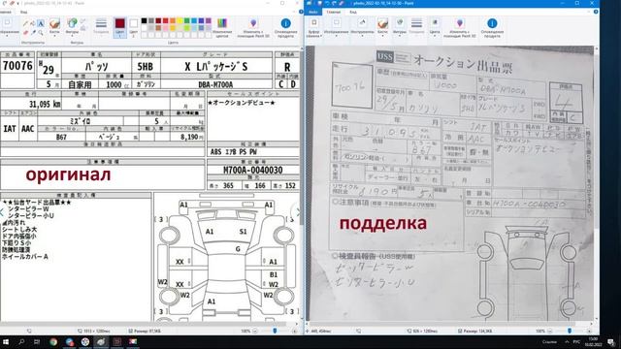Open Chrome from the taskbar
The height and width of the screenshot is (349, 621).
tap(53, 342)
